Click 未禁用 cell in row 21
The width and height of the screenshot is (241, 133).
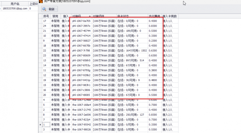tap(55, 31)
